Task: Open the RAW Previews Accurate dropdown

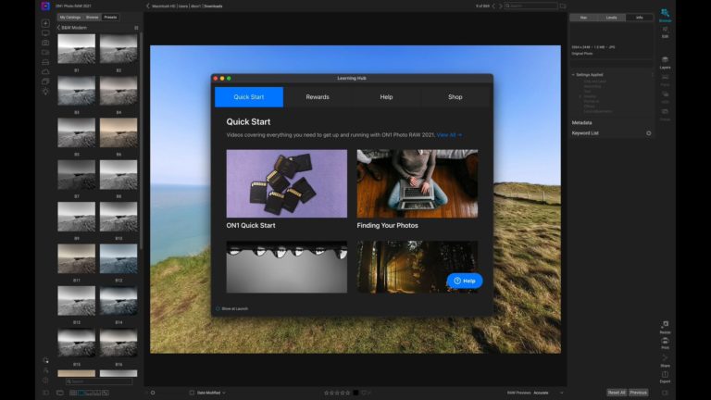Action: pyautogui.click(x=548, y=393)
